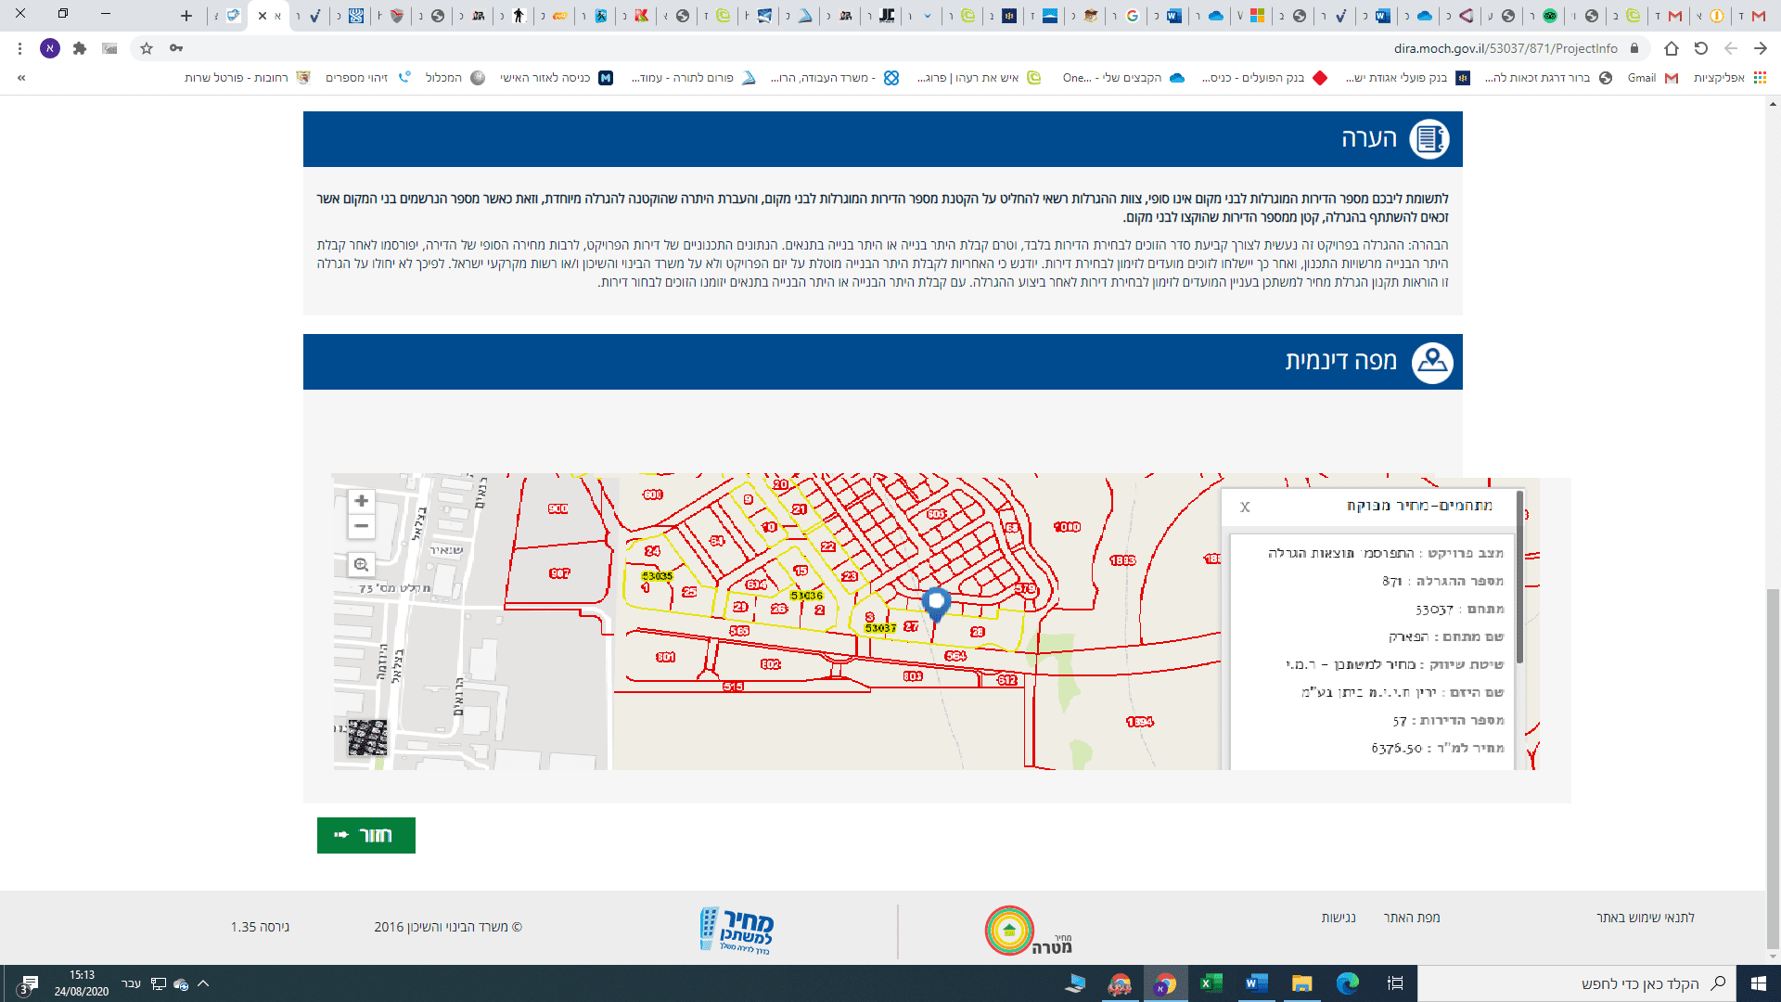
Task: Zoom out the map with minus button
Action: point(361,526)
